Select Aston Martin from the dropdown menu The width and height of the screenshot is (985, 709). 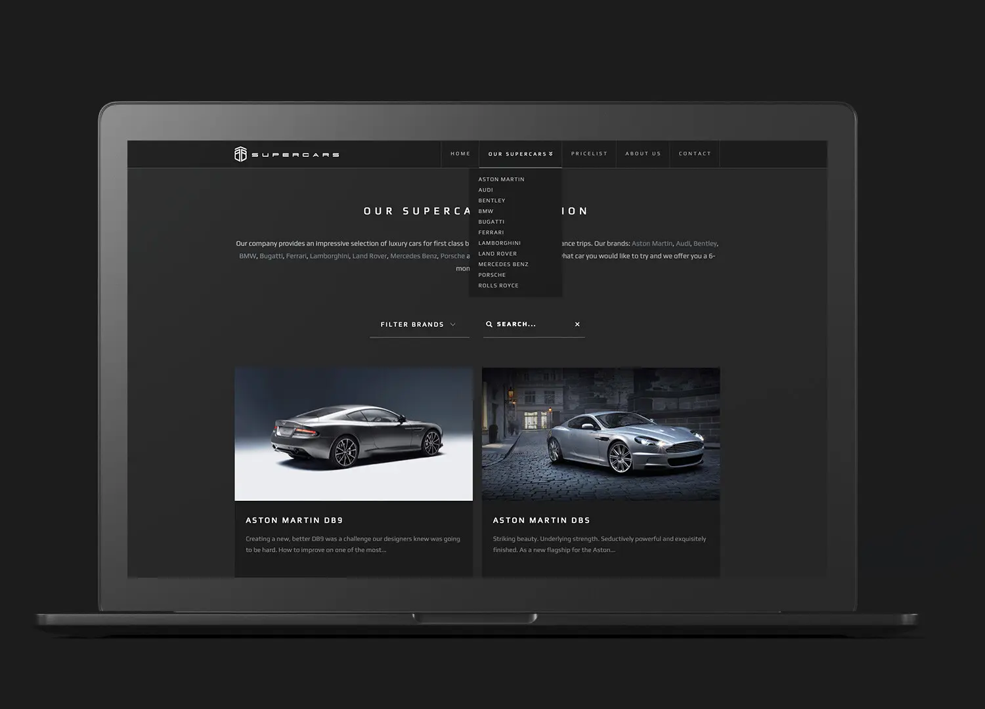tap(501, 179)
